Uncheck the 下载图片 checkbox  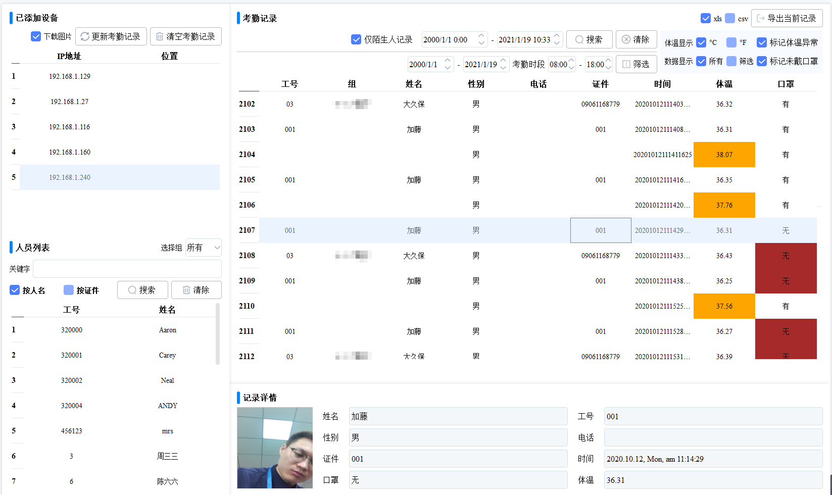pyautogui.click(x=35, y=36)
